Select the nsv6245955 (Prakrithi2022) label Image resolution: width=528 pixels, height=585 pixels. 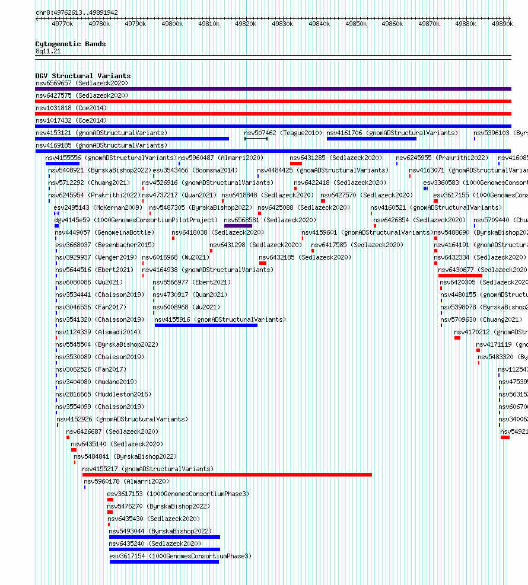(442, 158)
